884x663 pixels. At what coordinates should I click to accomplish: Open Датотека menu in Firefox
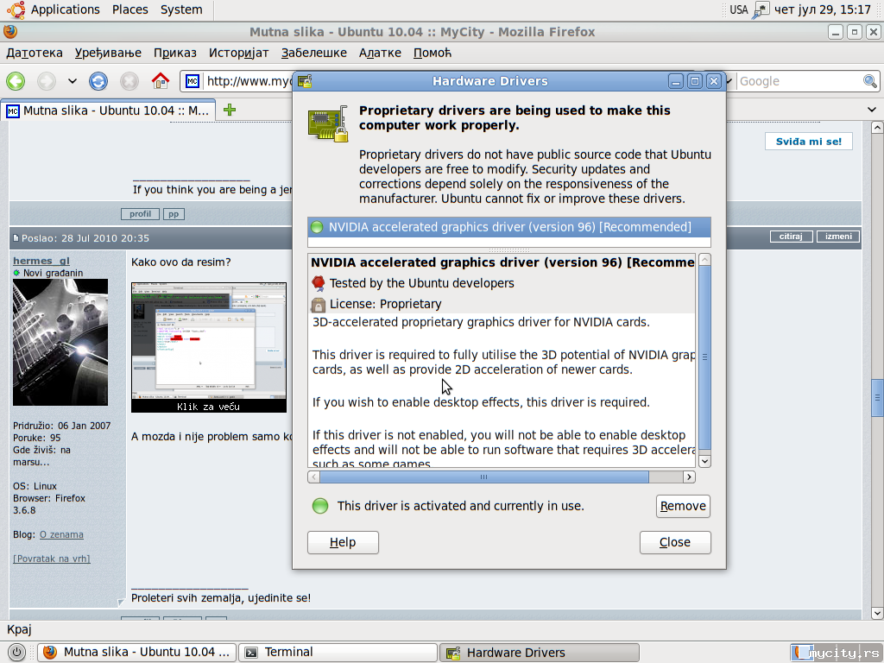click(x=35, y=53)
